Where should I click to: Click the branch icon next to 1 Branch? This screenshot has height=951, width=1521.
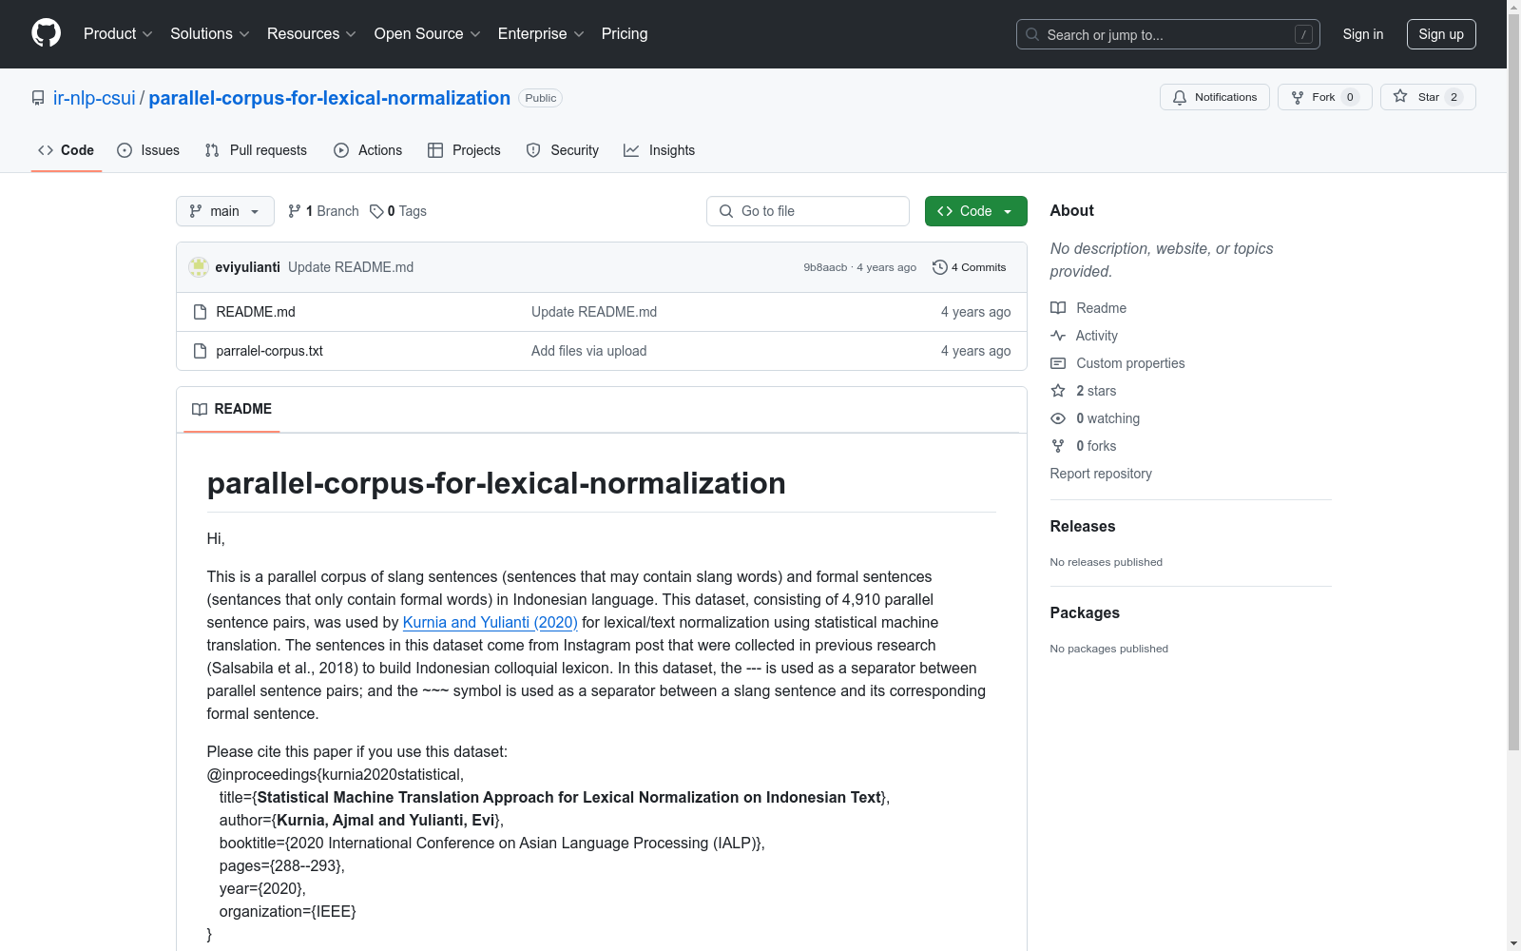click(295, 211)
